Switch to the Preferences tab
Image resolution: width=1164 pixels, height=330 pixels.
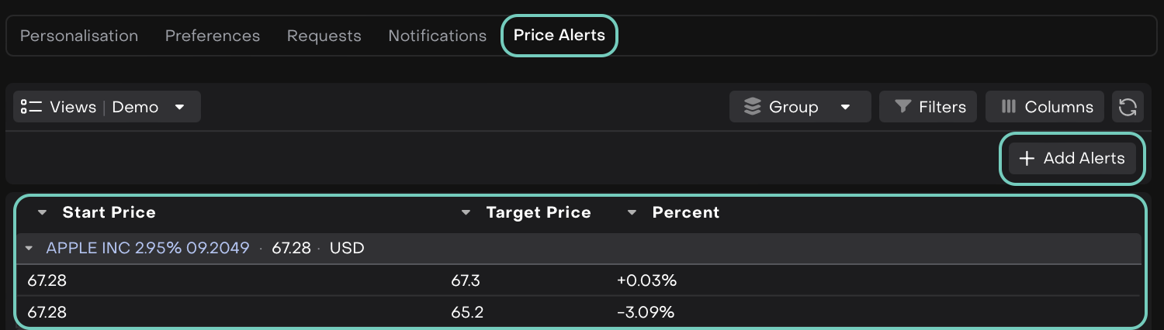[x=213, y=36]
